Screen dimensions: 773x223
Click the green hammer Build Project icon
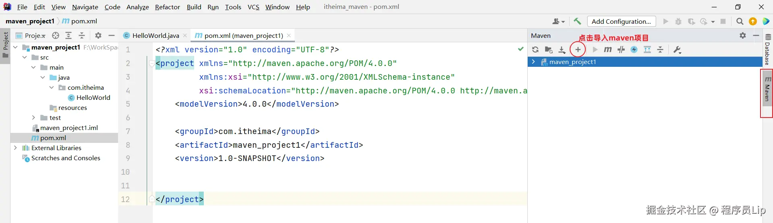click(x=577, y=21)
